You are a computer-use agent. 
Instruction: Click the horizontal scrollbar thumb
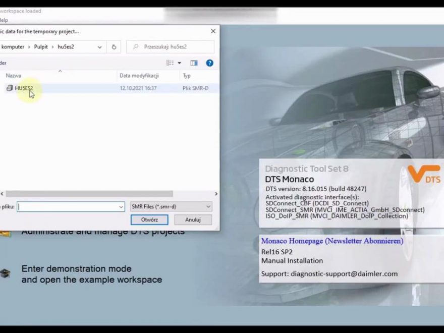(89, 194)
